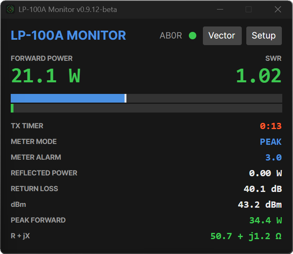Click the METER MODE label
Viewport: 293px width, 254px height.
[34, 141]
